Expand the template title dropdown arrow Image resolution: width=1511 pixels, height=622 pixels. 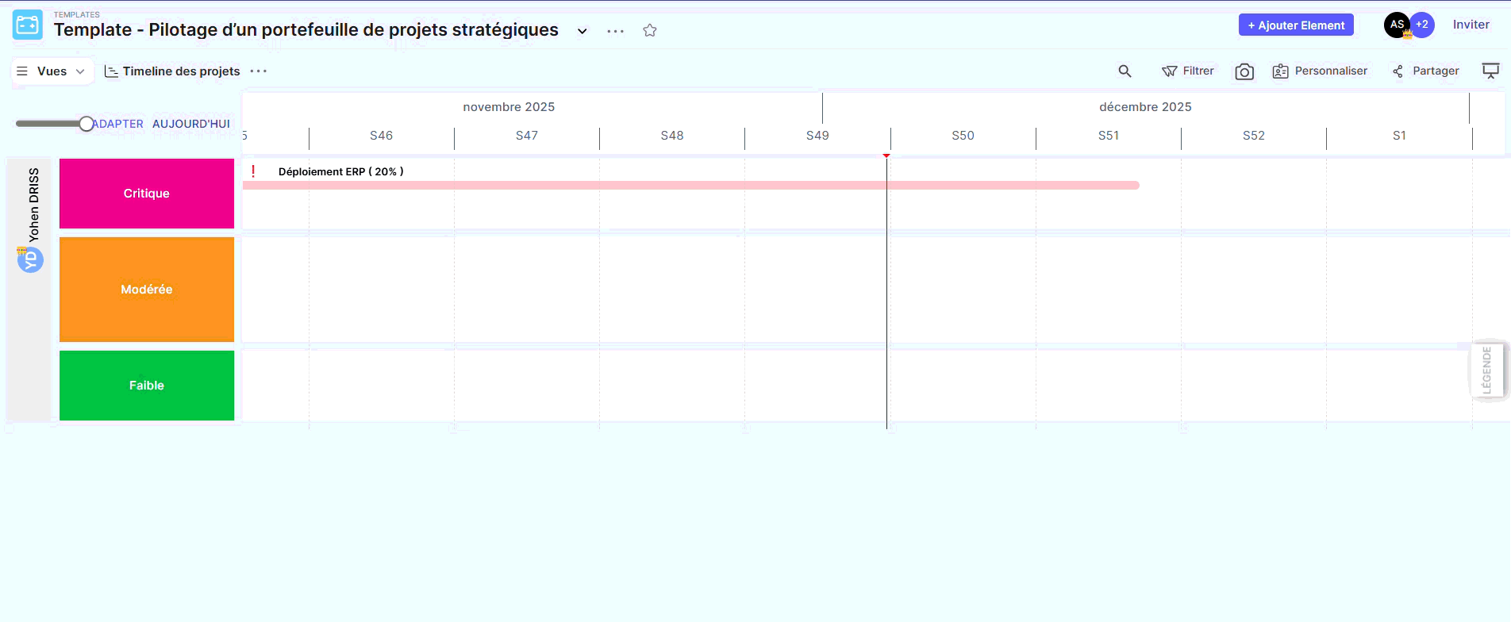point(582,31)
